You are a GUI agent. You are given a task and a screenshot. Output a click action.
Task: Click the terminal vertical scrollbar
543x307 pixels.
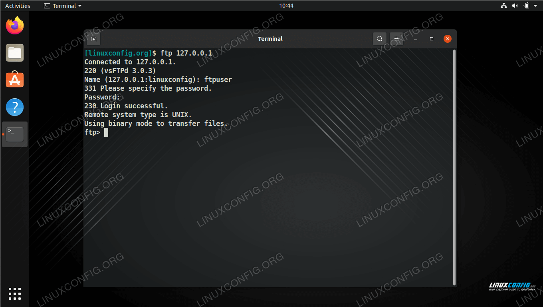pos(454,167)
